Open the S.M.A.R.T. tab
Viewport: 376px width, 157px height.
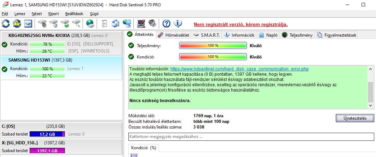pos(206,35)
